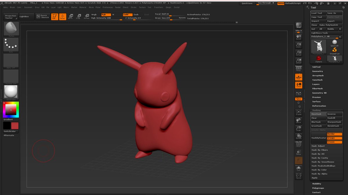Click the tool palette refresh icon

(344, 8)
